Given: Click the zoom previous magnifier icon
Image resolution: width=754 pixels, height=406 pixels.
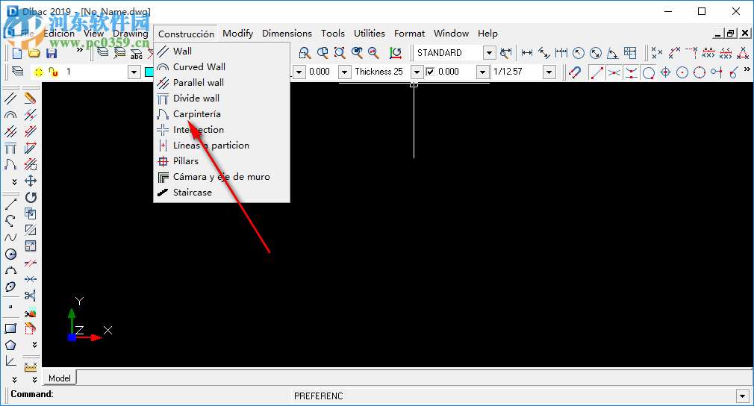Looking at the screenshot, I should click(357, 53).
